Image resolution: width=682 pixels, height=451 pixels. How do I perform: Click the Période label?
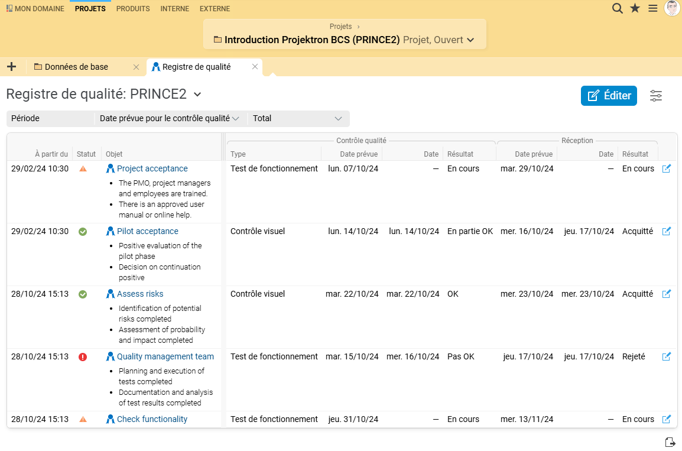pos(25,118)
